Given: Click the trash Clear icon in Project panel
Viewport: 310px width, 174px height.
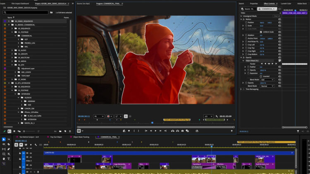Looking at the screenshot, I should click(x=70, y=131).
